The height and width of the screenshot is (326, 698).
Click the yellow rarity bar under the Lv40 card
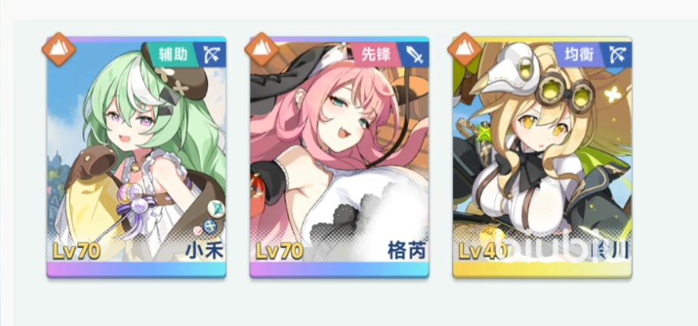[x=542, y=269]
